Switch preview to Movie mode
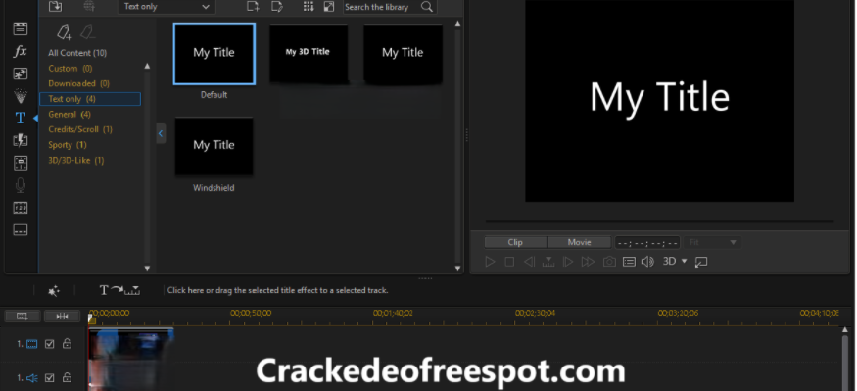Screen dimensions: 857x391 [580, 242]
